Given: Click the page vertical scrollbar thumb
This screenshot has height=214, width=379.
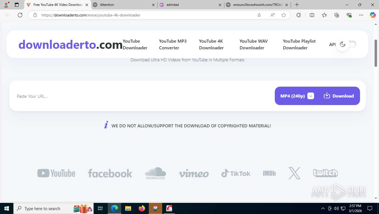Looking at the screenshot, I should (x=376, y=53).
